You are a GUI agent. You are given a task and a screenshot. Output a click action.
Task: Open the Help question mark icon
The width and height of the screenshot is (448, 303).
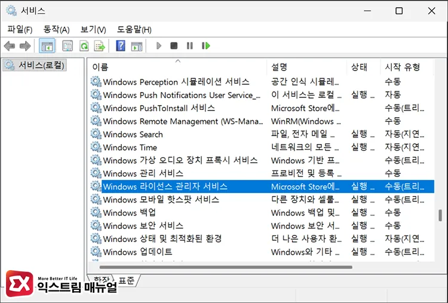[x=121, y=46]
